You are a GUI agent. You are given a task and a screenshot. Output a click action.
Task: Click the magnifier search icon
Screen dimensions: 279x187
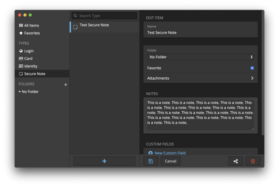75,16
